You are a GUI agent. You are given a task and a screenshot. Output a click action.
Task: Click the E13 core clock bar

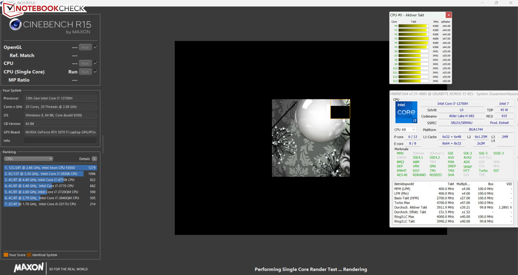[x=414, y=81]
